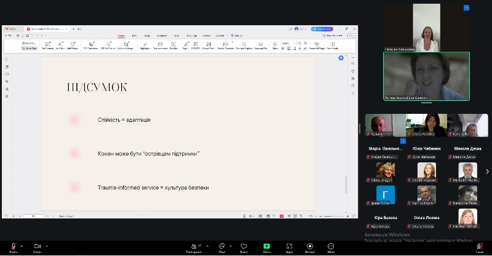Expand audio options arrow next to microphone
Image resolution: width=492 pixels, height=256 pixels.
[x=22, y=246]
